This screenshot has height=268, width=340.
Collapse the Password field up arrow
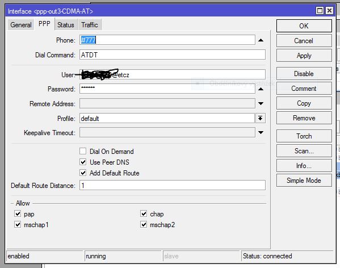(x=261, y=89)
